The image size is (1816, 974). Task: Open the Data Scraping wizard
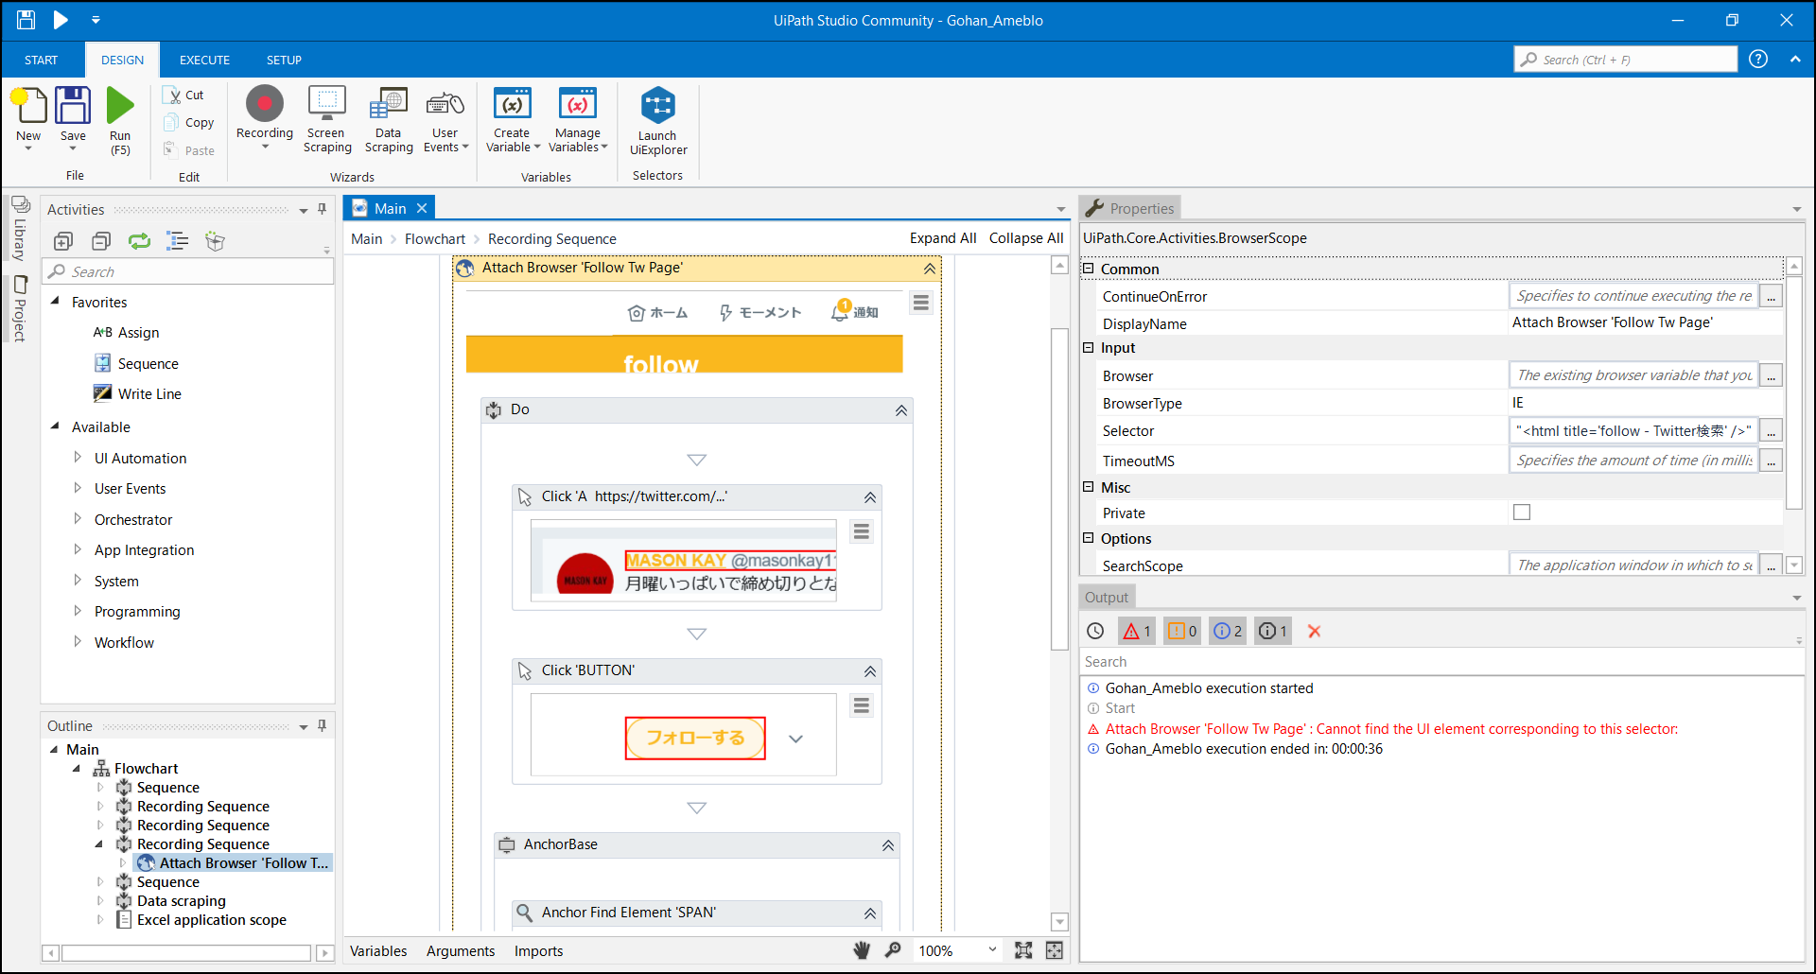(x=388, y=118)
